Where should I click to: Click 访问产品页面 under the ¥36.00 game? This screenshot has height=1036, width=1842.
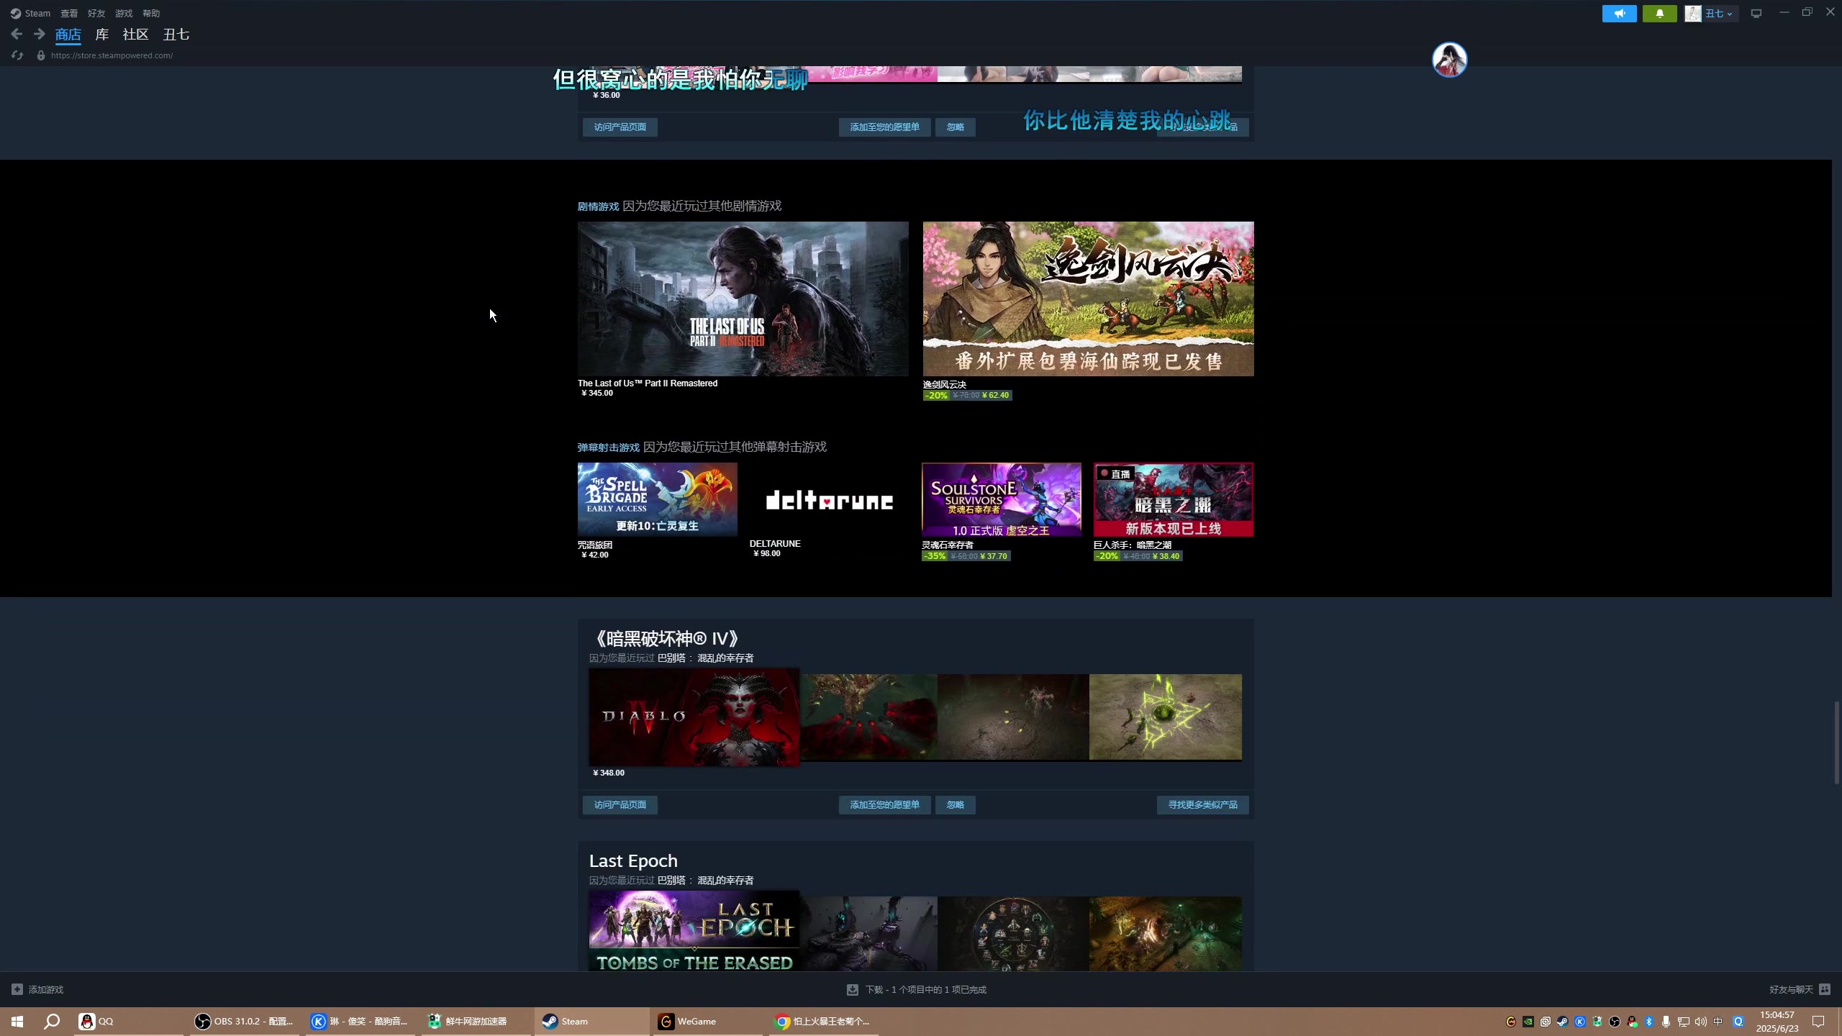click(620, 127)
